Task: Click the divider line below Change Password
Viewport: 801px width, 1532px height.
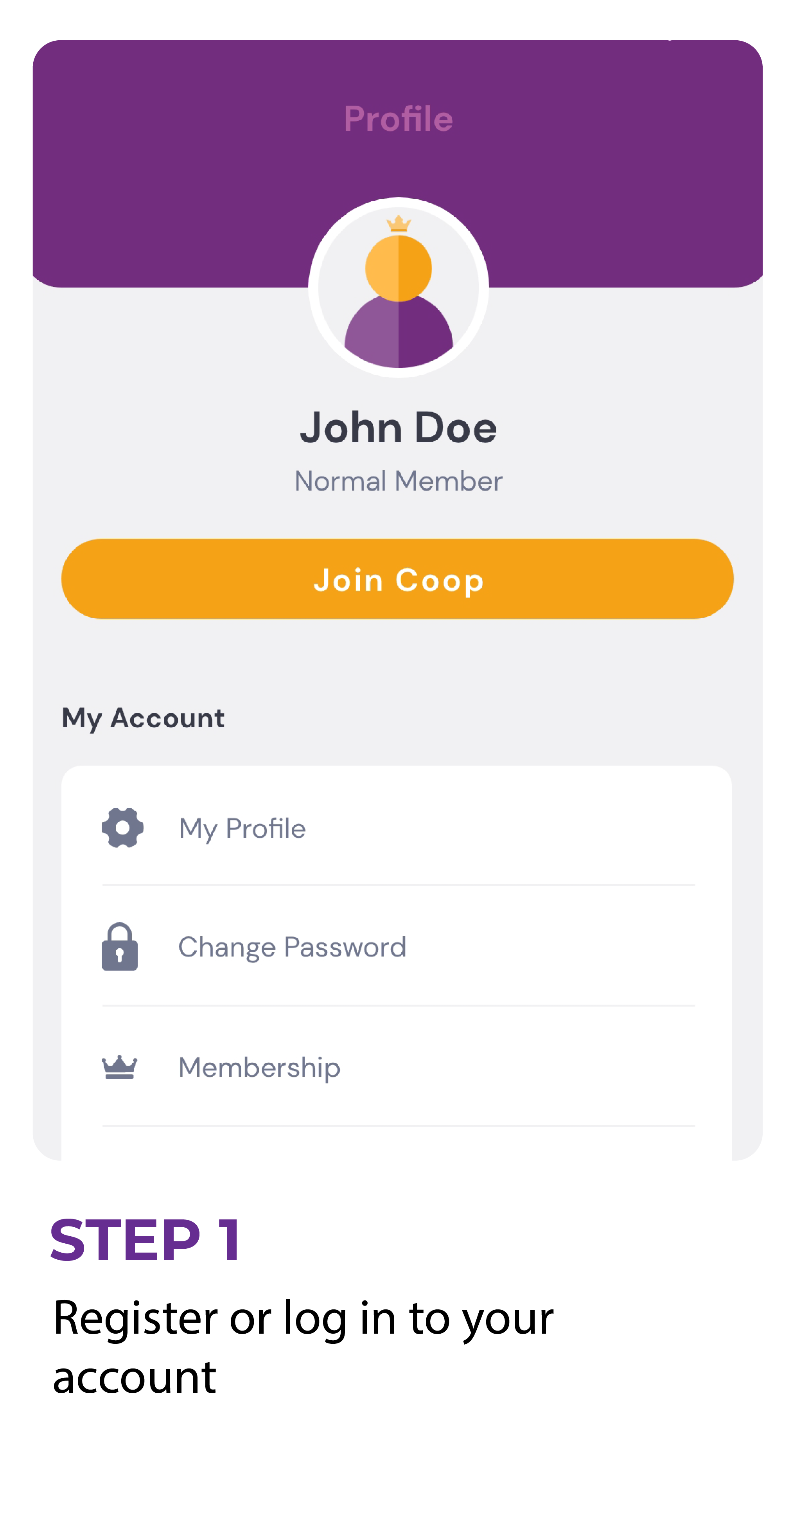Action: click(399, 1006)
